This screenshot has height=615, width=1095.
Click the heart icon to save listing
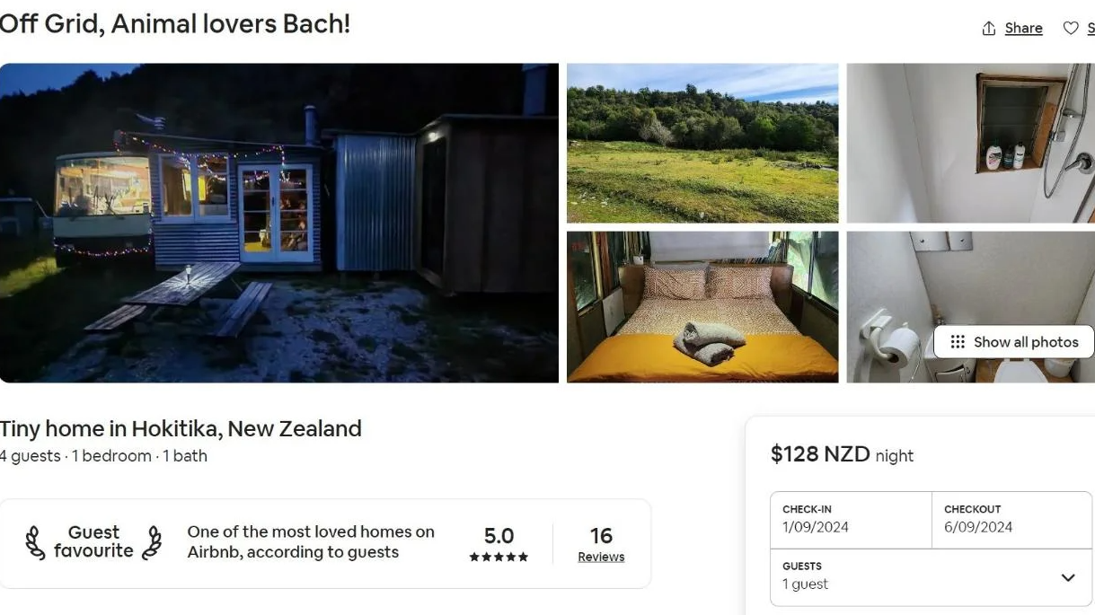[1071, 29]
